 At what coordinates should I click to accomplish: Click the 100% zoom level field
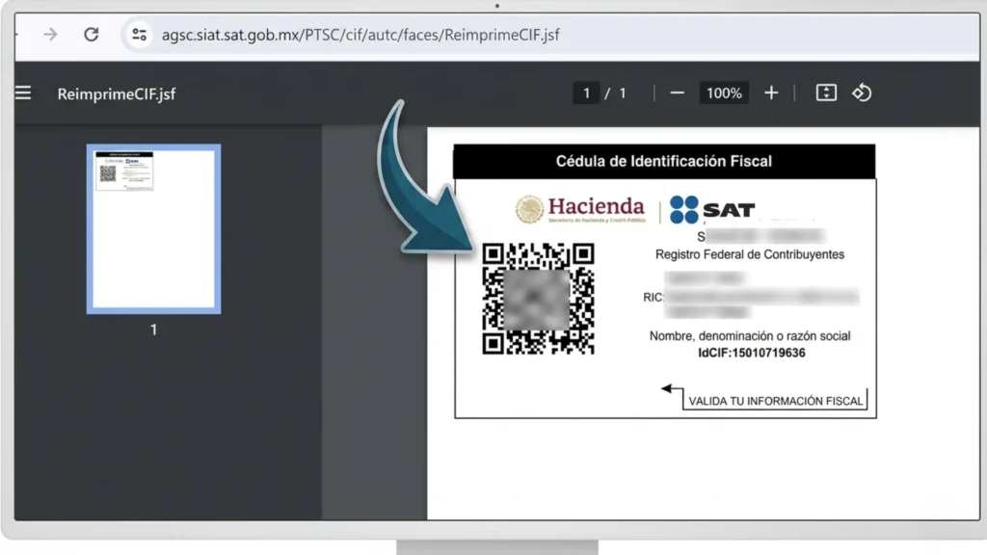pos(724,93)
